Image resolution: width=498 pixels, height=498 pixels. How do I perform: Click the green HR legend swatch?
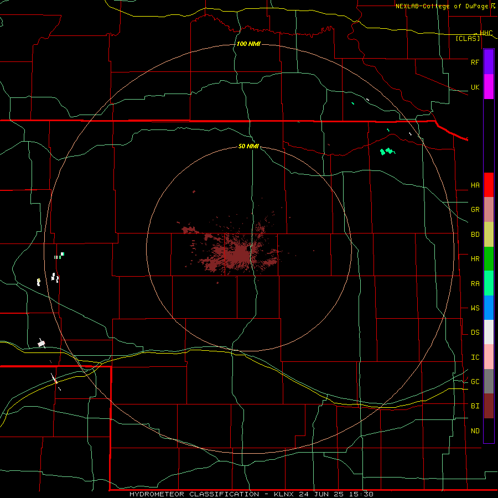click(x=489, y=259)
